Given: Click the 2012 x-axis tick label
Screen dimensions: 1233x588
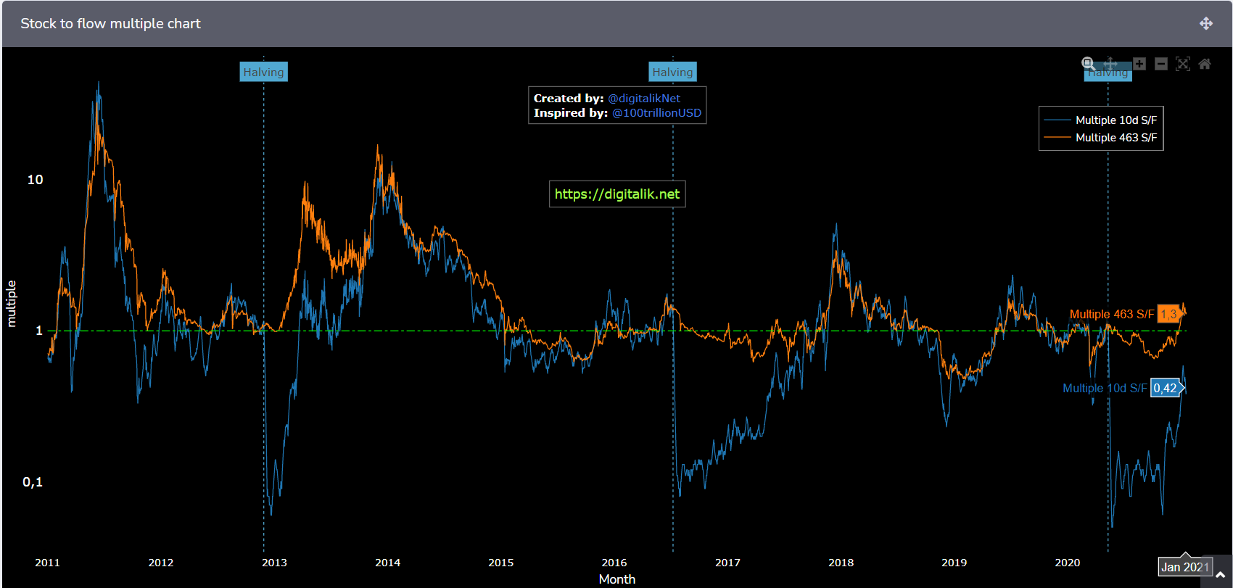Looking at the screenshot, I should (x=161, y=563).
